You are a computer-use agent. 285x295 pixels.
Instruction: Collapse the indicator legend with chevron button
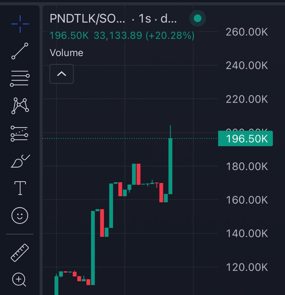pos(62,74)
